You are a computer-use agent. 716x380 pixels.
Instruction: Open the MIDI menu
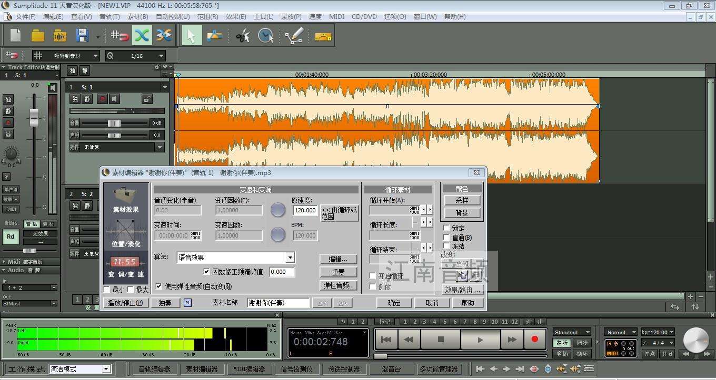(x=336, y=16)
